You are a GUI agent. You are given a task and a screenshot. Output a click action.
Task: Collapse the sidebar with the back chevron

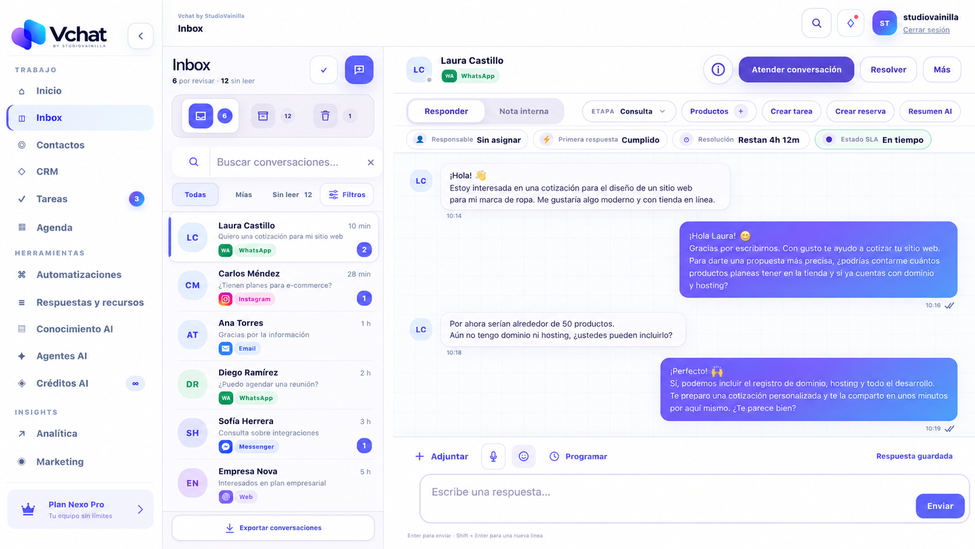pyautogui.click(x=141, y=36)
